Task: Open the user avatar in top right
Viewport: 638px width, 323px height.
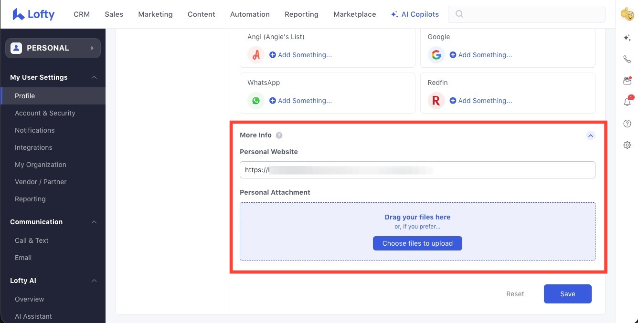Action: 627,15
